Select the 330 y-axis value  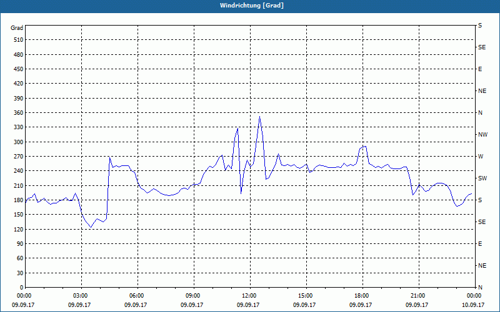pyautogui.click(x=19, y=127)
